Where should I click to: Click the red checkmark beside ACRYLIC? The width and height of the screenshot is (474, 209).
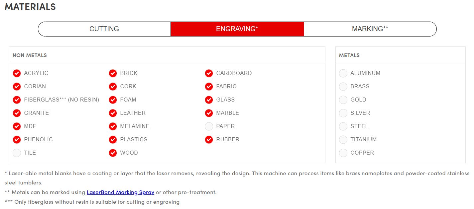click(17, 73)
